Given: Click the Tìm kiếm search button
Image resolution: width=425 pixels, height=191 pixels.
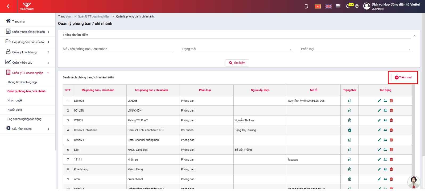Looking at the screenshot, I should click(x=237, y=63).
